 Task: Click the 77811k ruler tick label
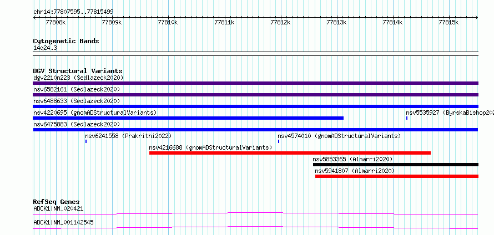(224, 22)
